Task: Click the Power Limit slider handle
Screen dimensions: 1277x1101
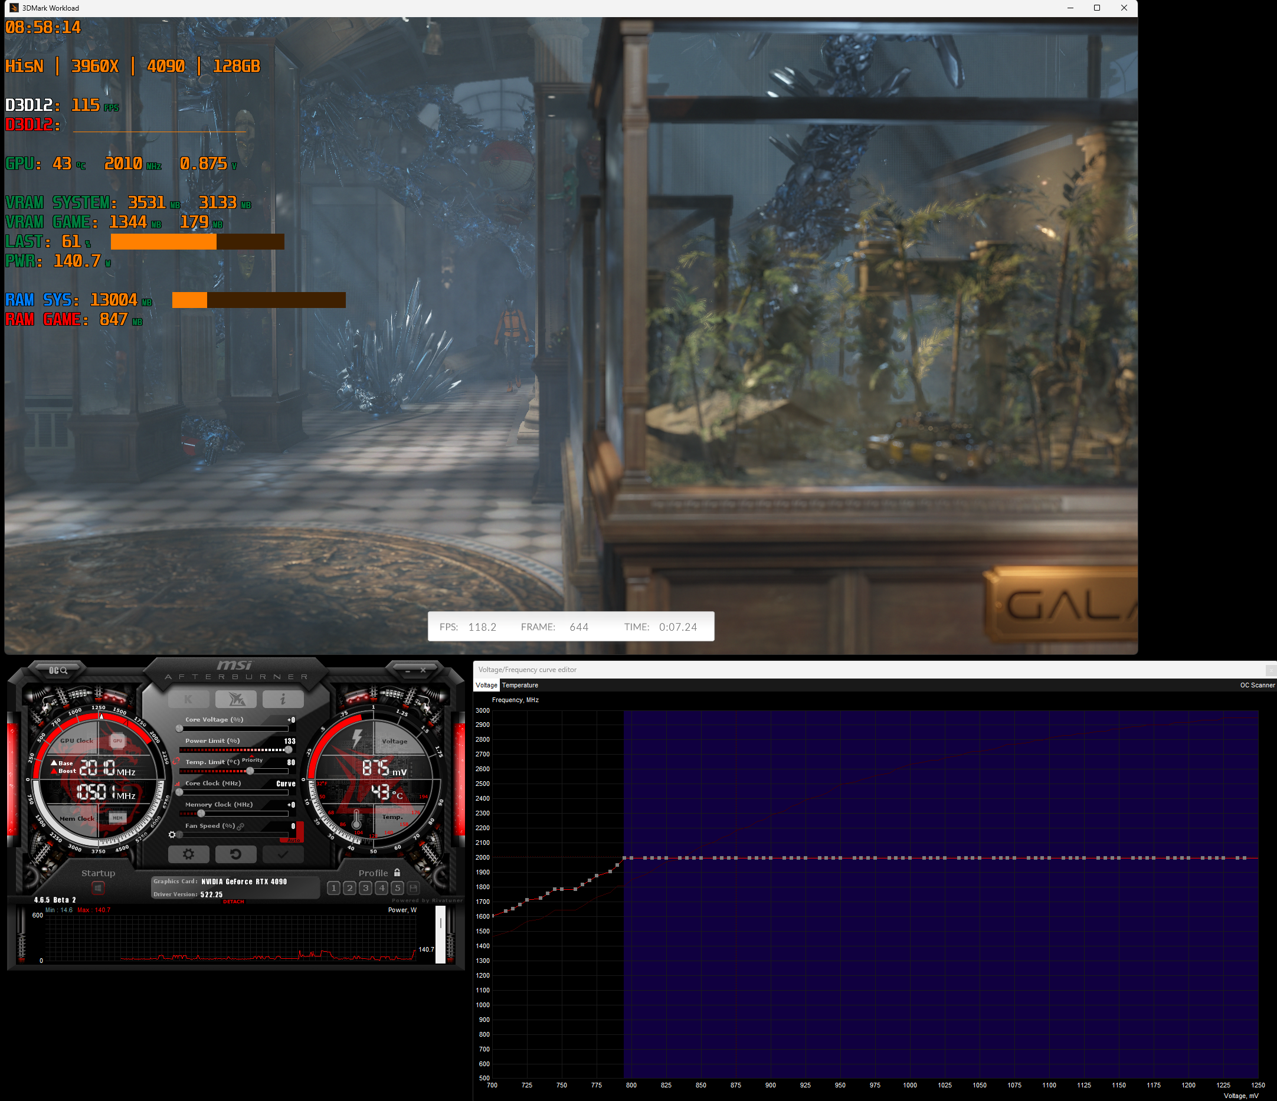Action: 289,750
